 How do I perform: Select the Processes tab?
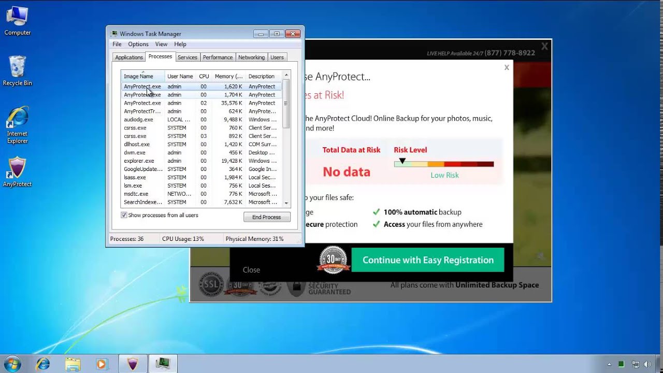160,56
